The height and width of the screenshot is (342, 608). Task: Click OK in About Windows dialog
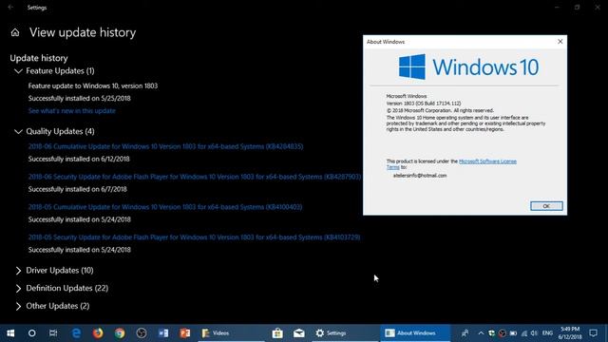point(546,206)
